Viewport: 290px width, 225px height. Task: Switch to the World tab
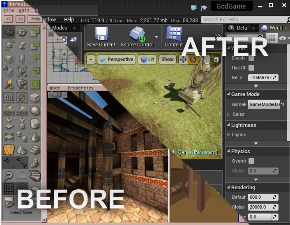point(274,28)
